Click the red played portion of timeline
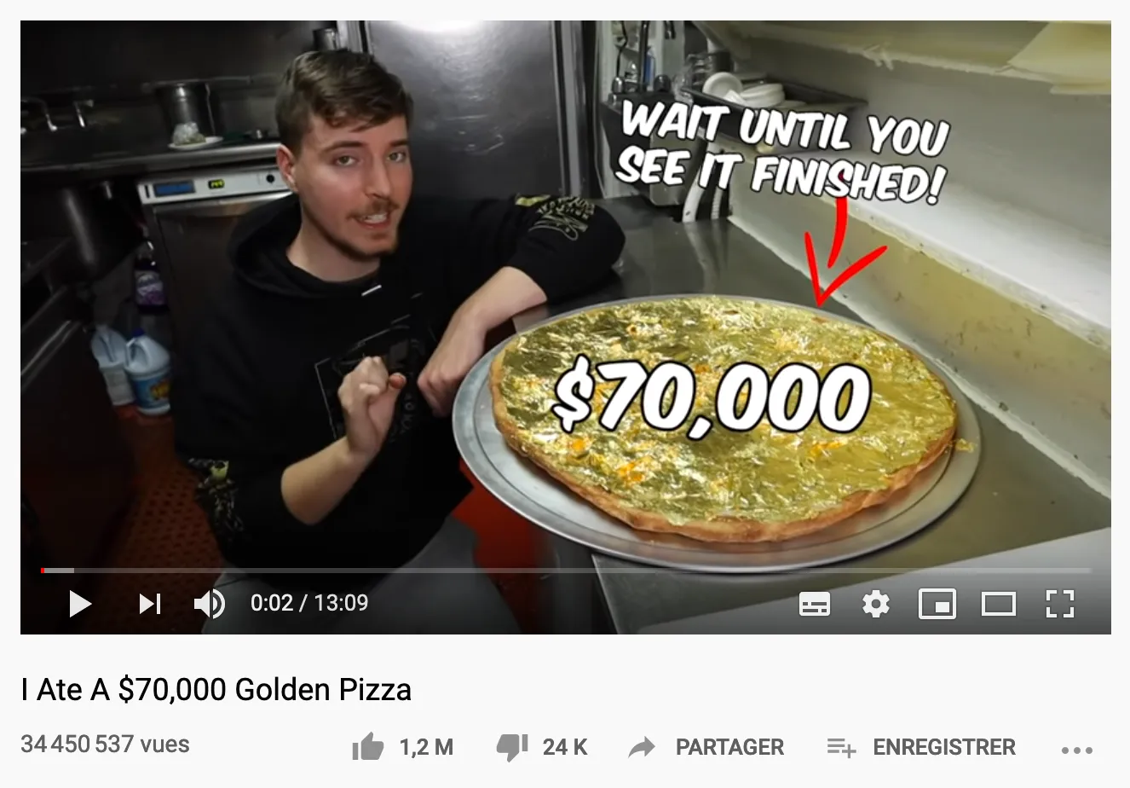The image size is (1130, 788). [x=43, y=570]
